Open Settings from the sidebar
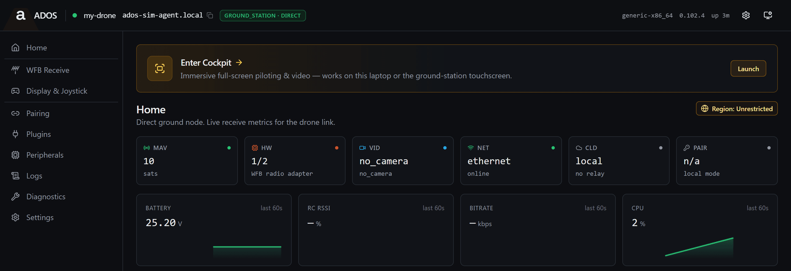 point(61,217)
